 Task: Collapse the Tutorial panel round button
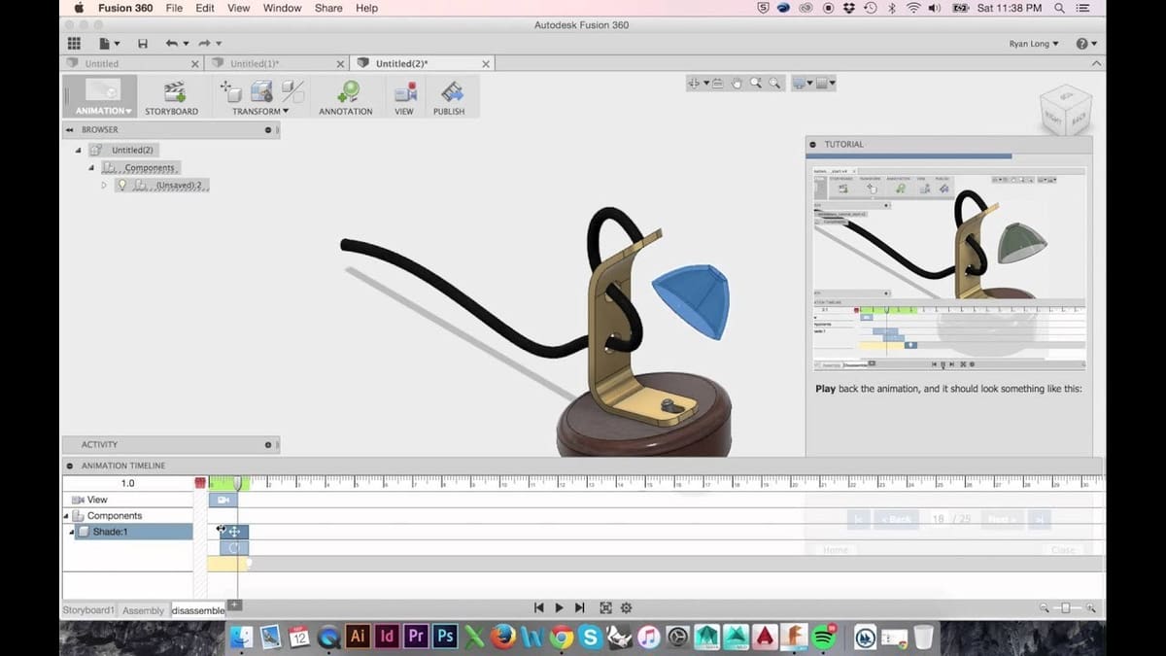pyautogui.click(x=812, y=144)
